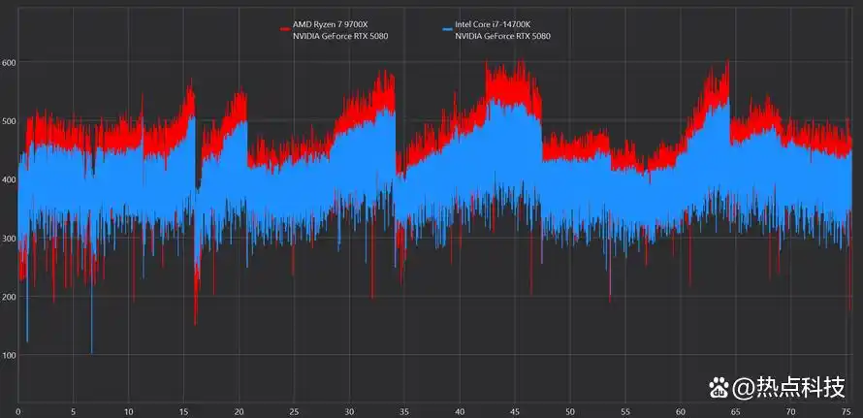The image size is (863, 418).
Task: Select the 200 y-axis label
Action: 9,297
